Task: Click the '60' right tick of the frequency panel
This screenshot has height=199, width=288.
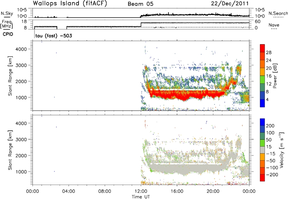Action: click(257, 22)
